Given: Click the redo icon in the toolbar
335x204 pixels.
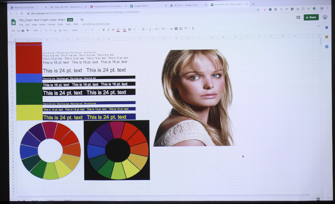Looking at the screenshot, I should pos(18,31).
